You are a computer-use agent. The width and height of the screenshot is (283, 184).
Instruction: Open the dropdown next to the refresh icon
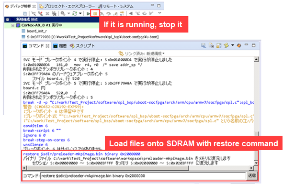[x=80, y=13]
